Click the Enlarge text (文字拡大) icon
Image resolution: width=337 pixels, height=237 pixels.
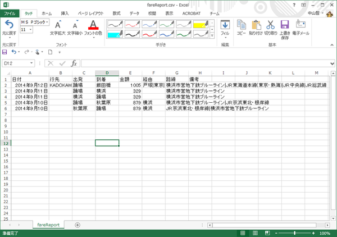click(58, 25)
